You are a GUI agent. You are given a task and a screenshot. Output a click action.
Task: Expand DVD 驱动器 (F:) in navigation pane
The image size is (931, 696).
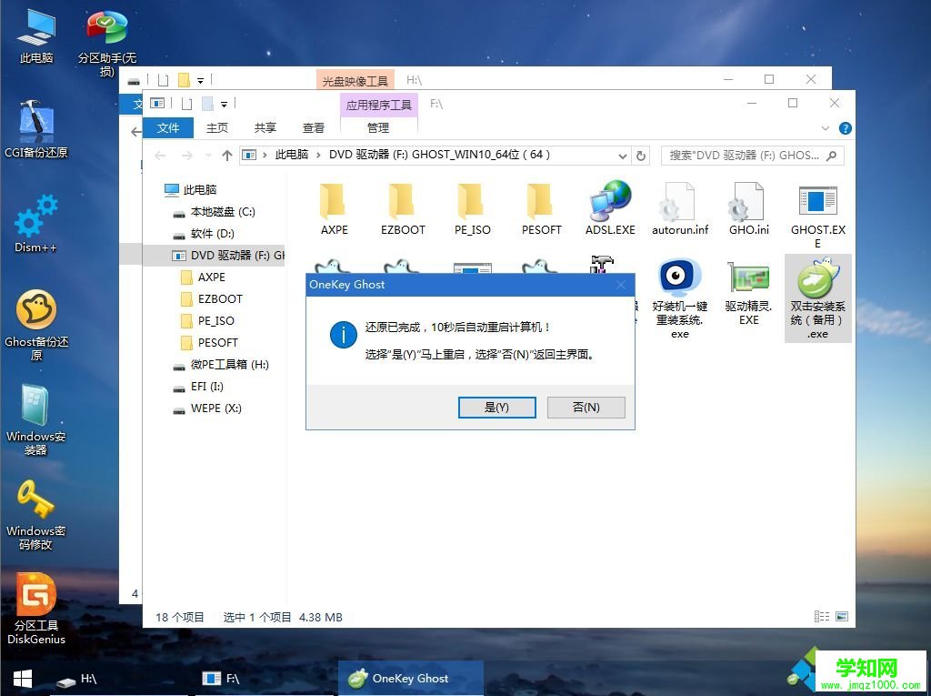coord(160,255)
